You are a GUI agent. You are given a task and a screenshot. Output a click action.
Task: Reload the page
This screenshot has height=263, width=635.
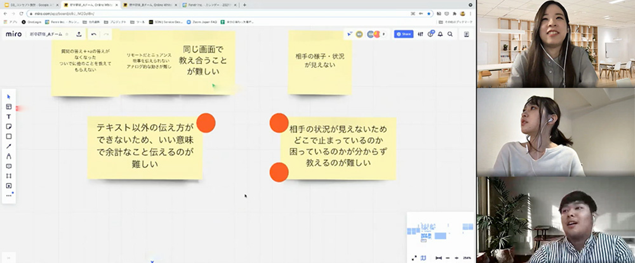[21, 14]
